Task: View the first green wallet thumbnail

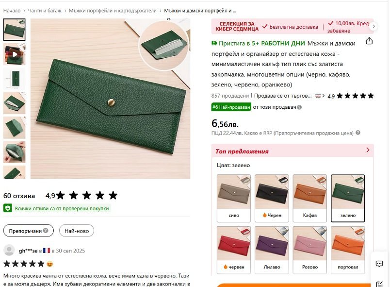Action: click(14, 30)
